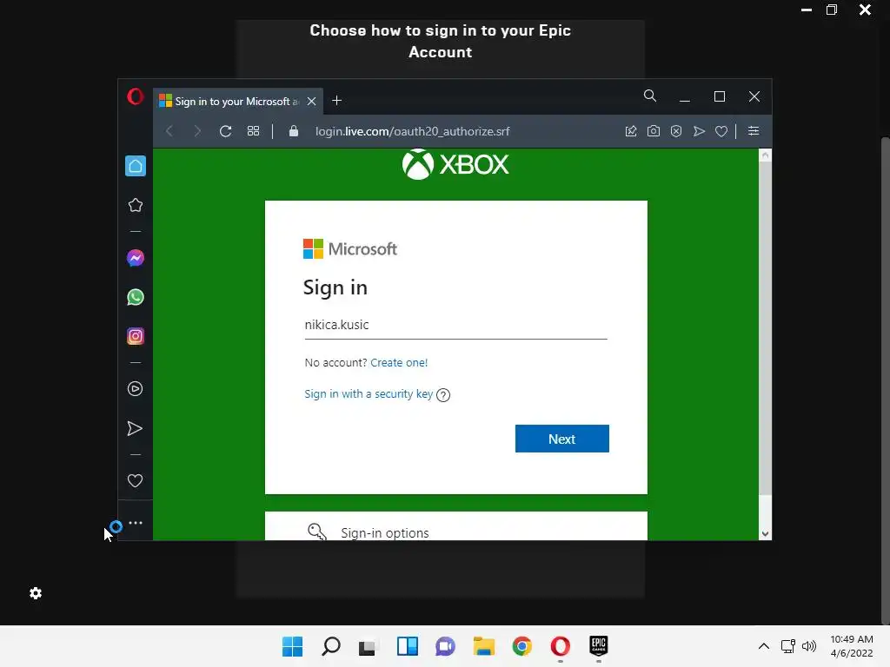Viewport: 890px width, 667px height.
Task: Open Opera Easy Setup menu icon
Action: (754, 131)
